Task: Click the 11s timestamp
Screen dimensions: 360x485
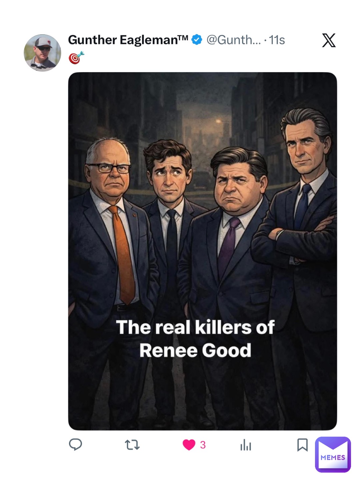Action: coord(277,40)
